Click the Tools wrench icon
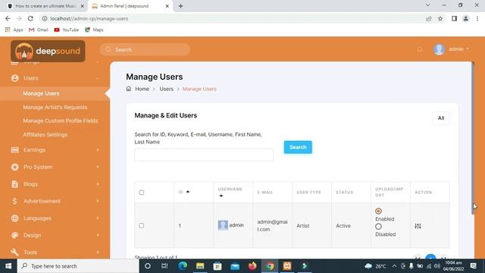This screenshot has width=485, height=273. pos(14,253)
